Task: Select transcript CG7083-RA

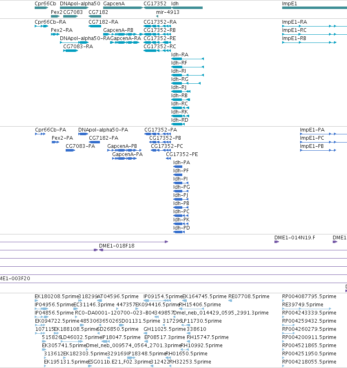Action: pos(78,47)
